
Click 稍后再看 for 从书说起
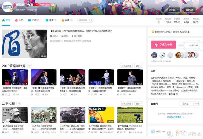126,104
